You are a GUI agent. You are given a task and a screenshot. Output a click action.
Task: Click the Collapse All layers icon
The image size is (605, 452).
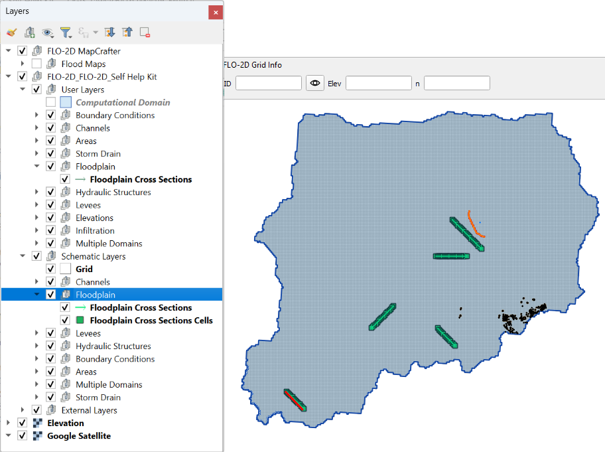pos(127,32)
